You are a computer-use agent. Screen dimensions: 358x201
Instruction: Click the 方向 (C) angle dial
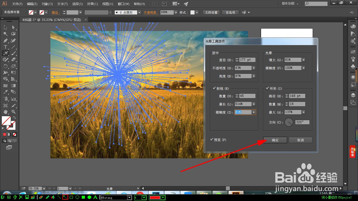(x=289, y=122)
